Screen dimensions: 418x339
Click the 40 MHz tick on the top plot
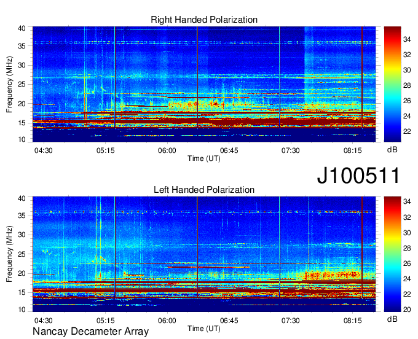(x=22, y=28)
